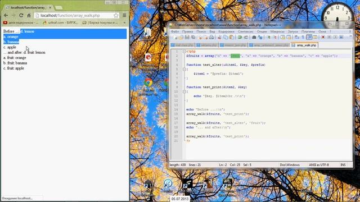Collapse the test_print function fold marker
The image size is (360, 202).
click(x=184, y=91)
